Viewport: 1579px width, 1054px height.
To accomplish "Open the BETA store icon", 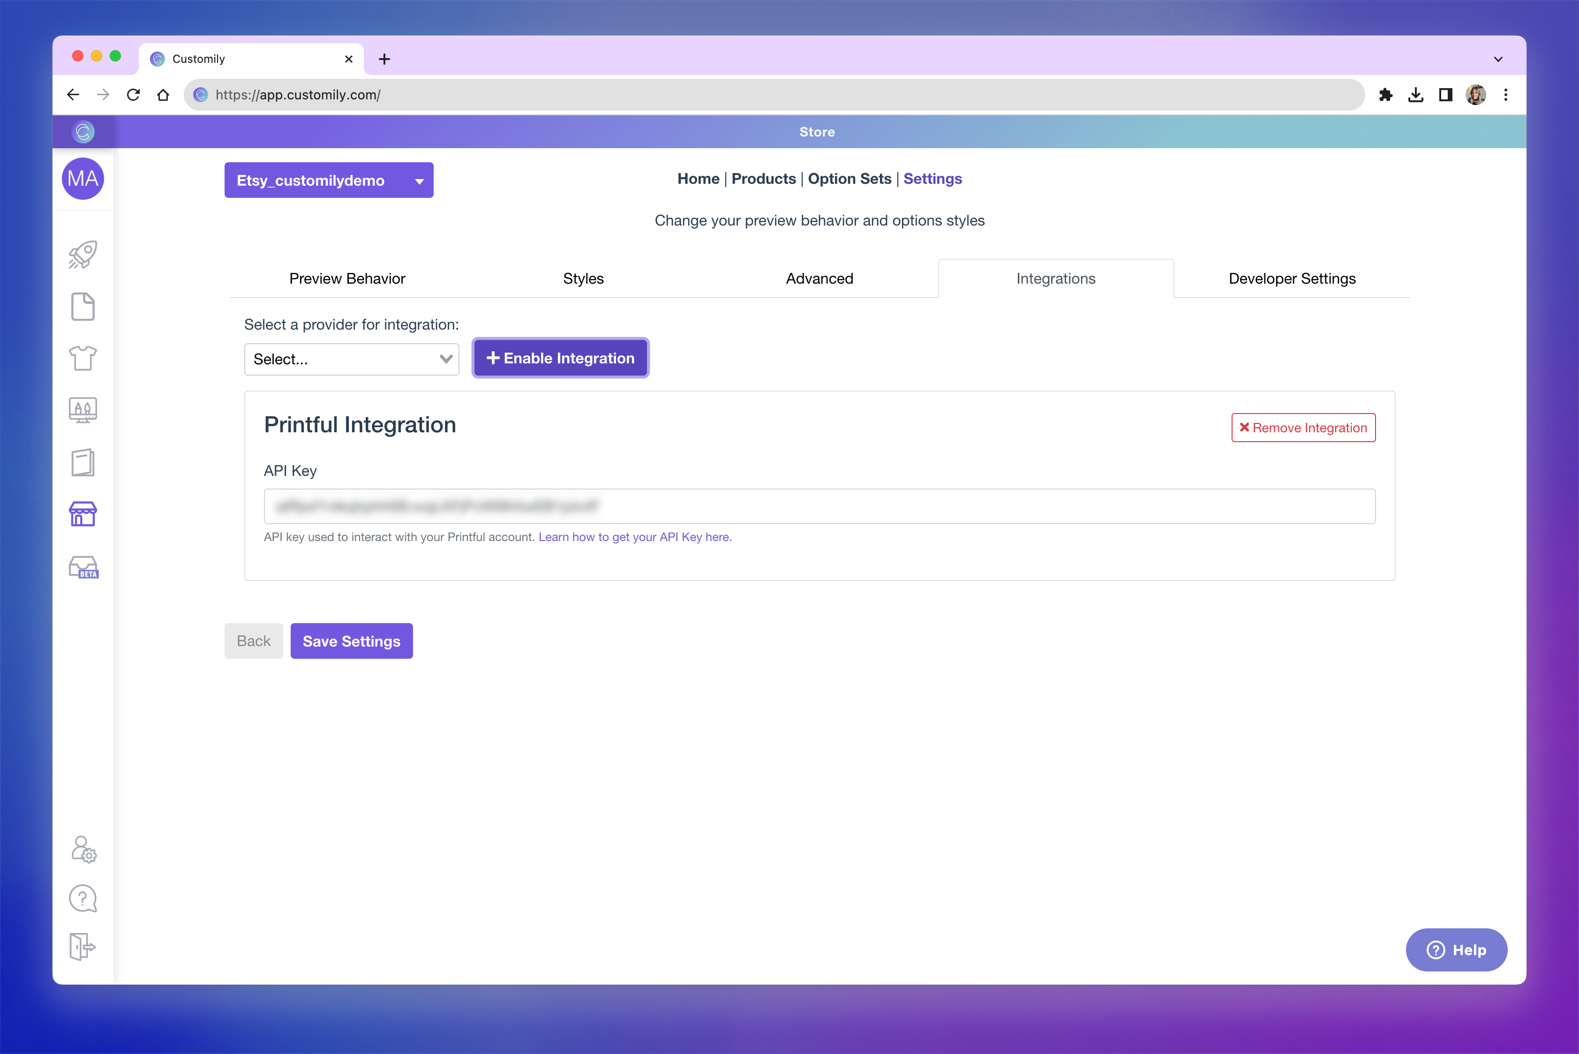I will tap(83, 567).
